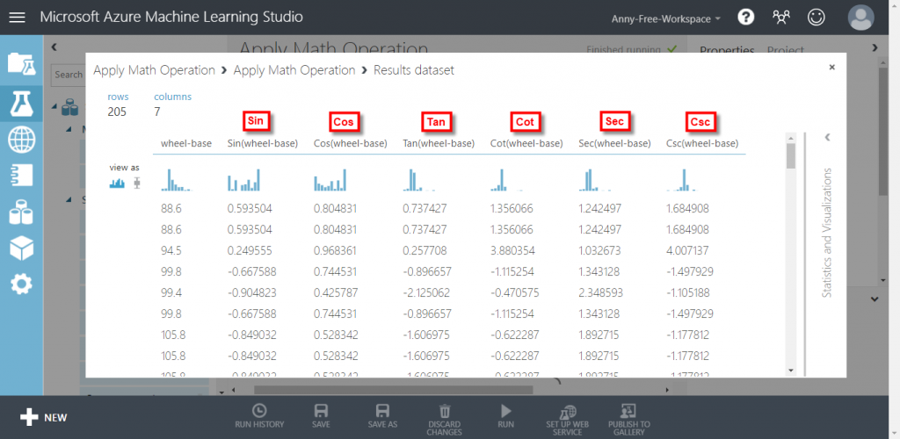Close the Results dataset dialog
This screenshot has width=900, height=439.
(x=831, y=67)
